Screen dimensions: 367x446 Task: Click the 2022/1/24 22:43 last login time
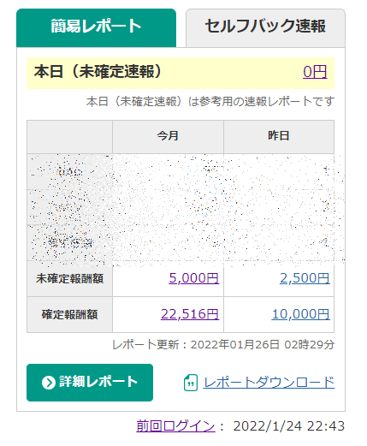(289, 426)
